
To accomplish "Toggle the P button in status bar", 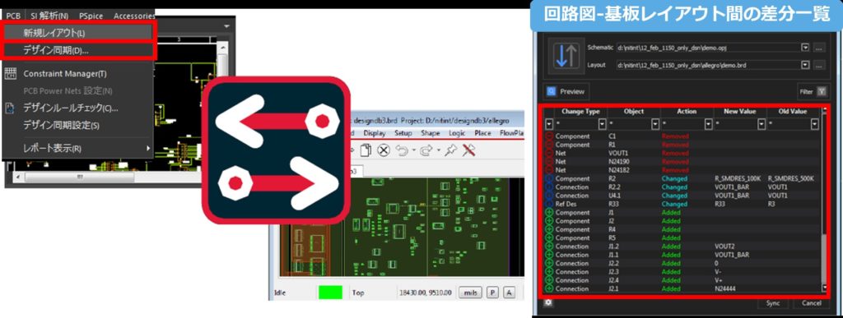I will [492, 293].
